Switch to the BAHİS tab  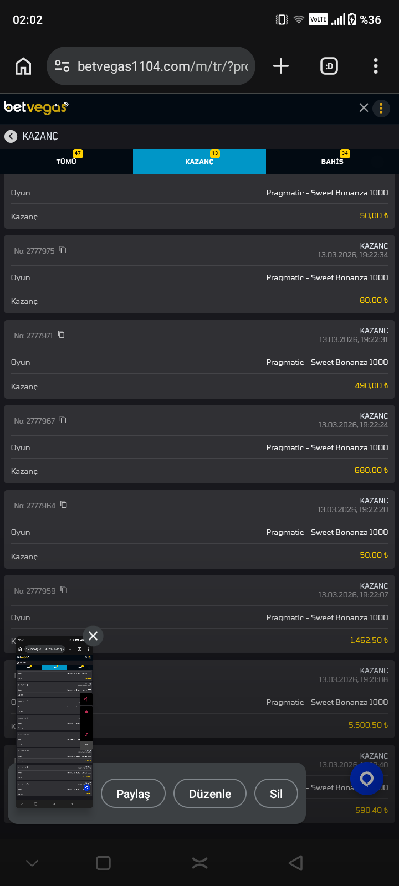(332, 162)
